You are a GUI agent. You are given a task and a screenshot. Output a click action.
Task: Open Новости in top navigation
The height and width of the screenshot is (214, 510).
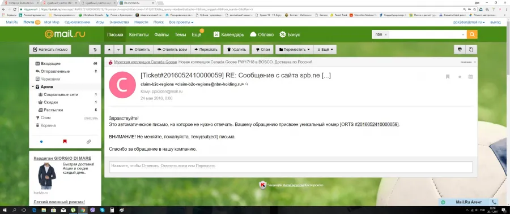pyautogui.click(x=141, y=23)
